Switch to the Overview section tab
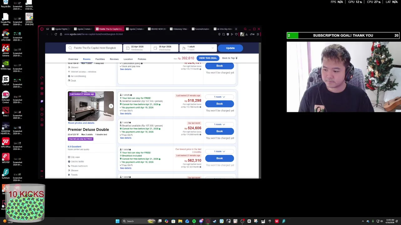The image size is (401, 225). (x=73, y=59)
